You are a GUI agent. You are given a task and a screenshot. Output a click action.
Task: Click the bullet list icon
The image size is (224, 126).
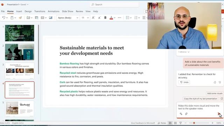click(x=127, y=18)
